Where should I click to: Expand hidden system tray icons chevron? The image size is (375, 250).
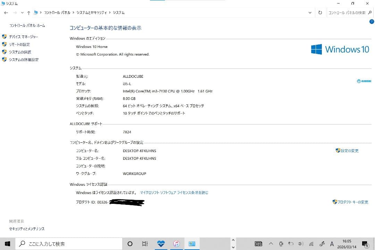click(x=271, y=243)
